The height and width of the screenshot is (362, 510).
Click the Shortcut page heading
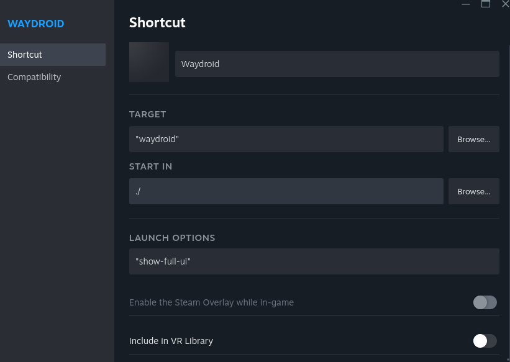[x=157, y=22]
